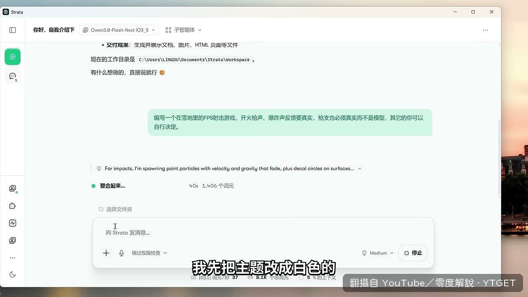
Task: Click the 停止 stop button
Action: [413, 253]
